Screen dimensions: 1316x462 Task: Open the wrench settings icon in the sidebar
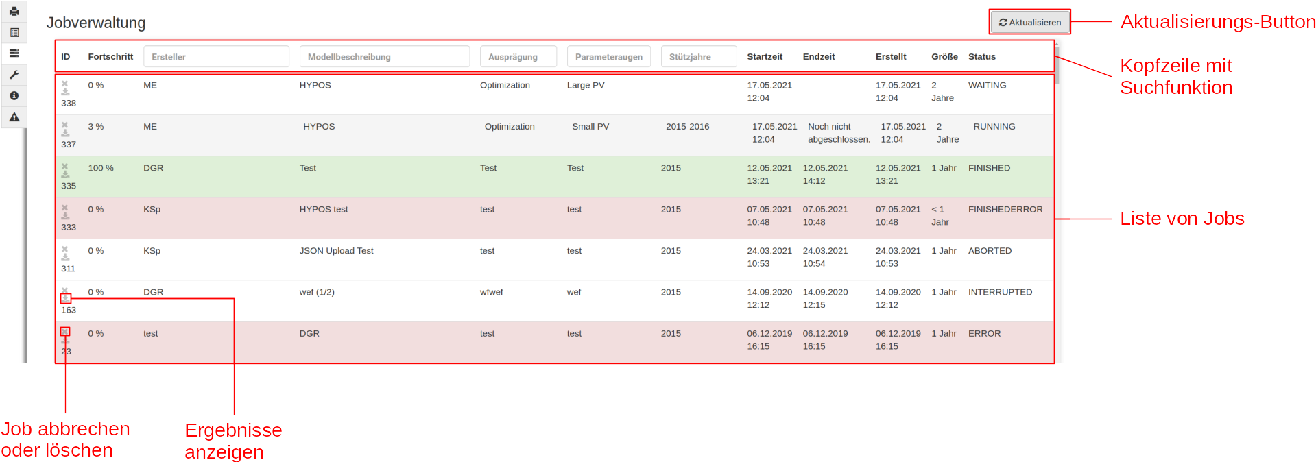[x=14, y=74]
